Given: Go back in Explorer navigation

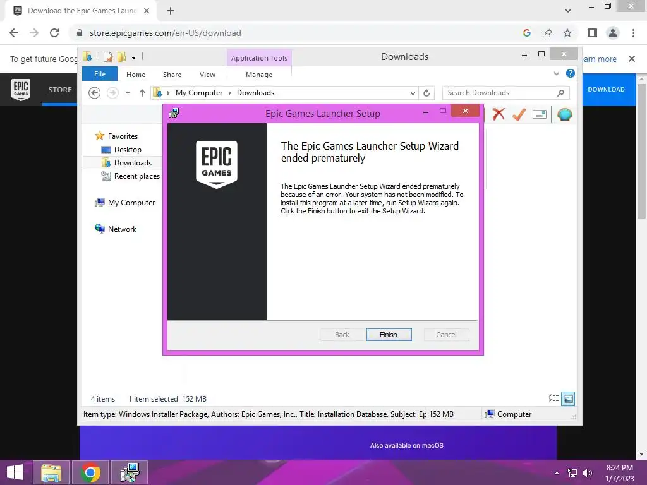Looking at the screenshot, I should click(x=95, y=93).
